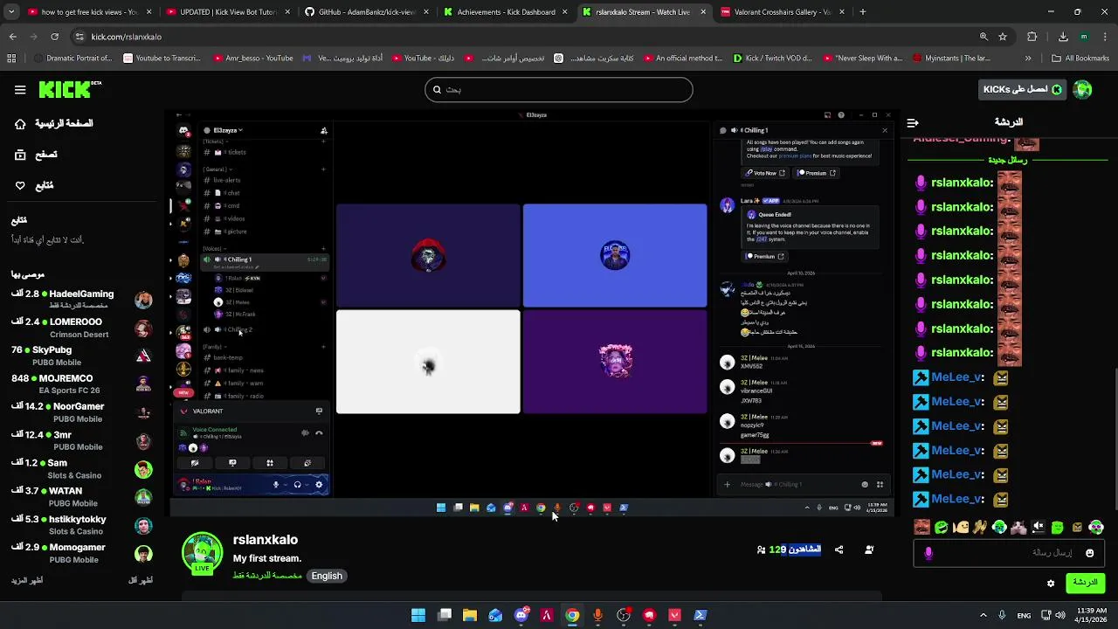This screenshot has width=1118, height=629.
Task: Open chat settings gear icon
Action: coord(1051,583)
